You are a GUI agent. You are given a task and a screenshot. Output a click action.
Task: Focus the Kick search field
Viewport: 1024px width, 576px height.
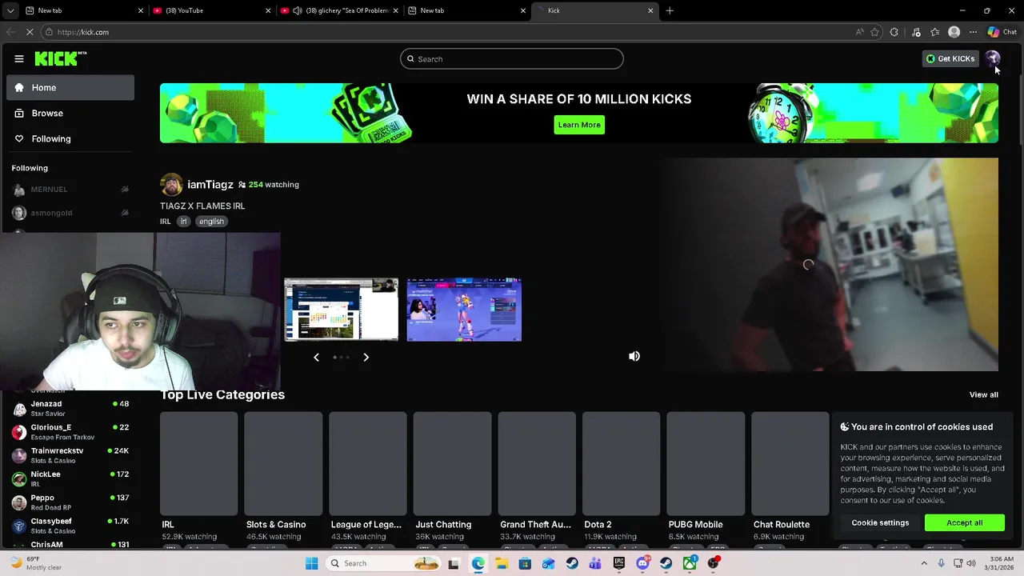point(512,58)
